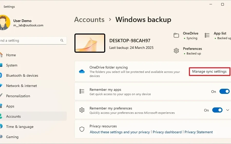Screen dimensions: 231x144
Task: Open About these settings and your privacy
Action: click(x=120, y=132)
